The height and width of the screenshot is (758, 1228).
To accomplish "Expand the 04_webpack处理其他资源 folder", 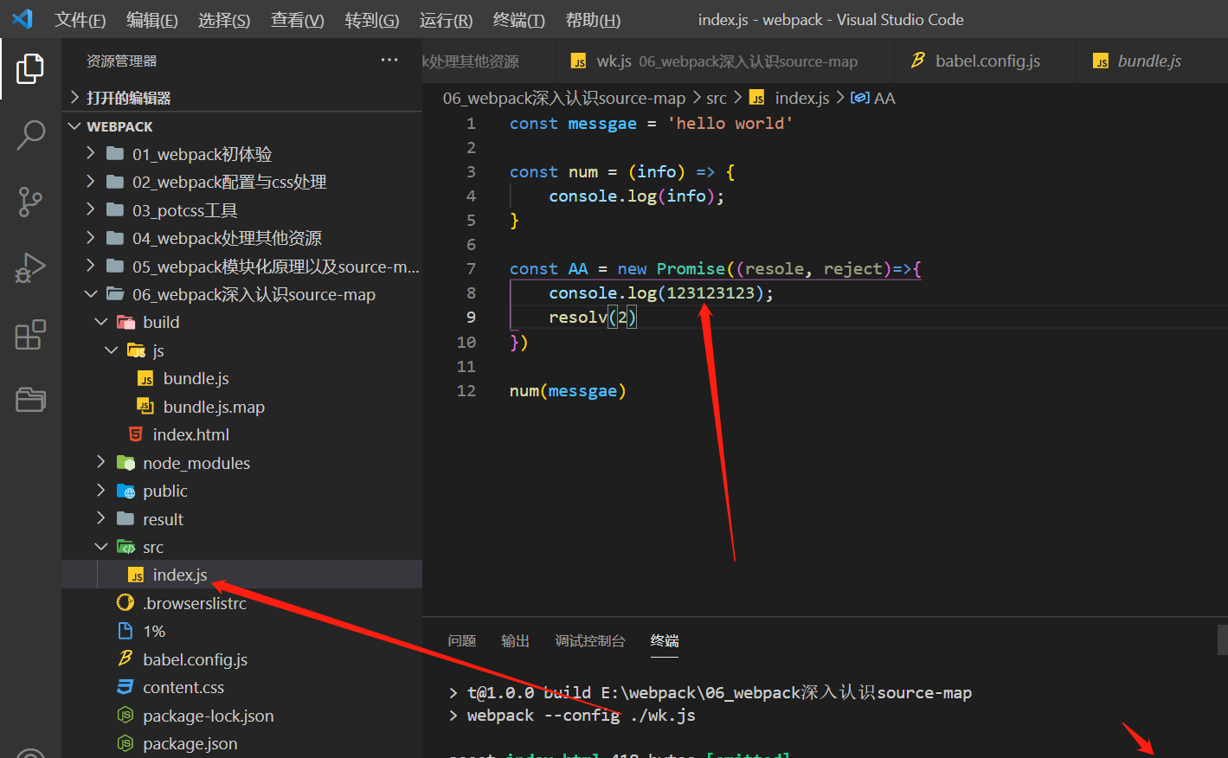I will point(91,237).
